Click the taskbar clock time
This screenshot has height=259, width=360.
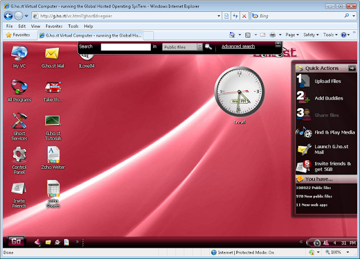[344, 243]
